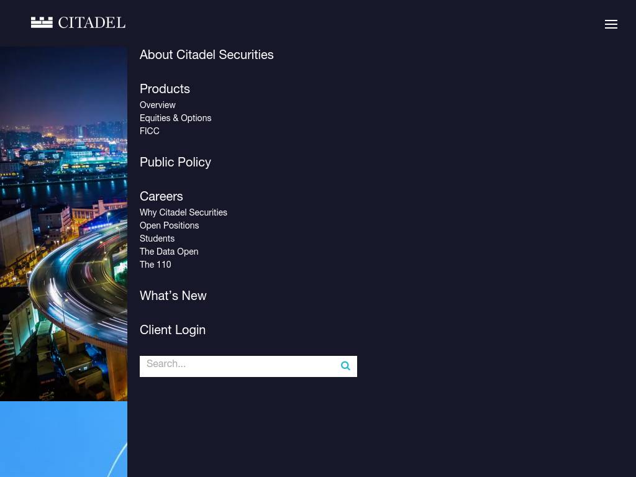Open About Citadel Securities page
Viewport: 636px width, 477px height.
(x=206, y=55)
